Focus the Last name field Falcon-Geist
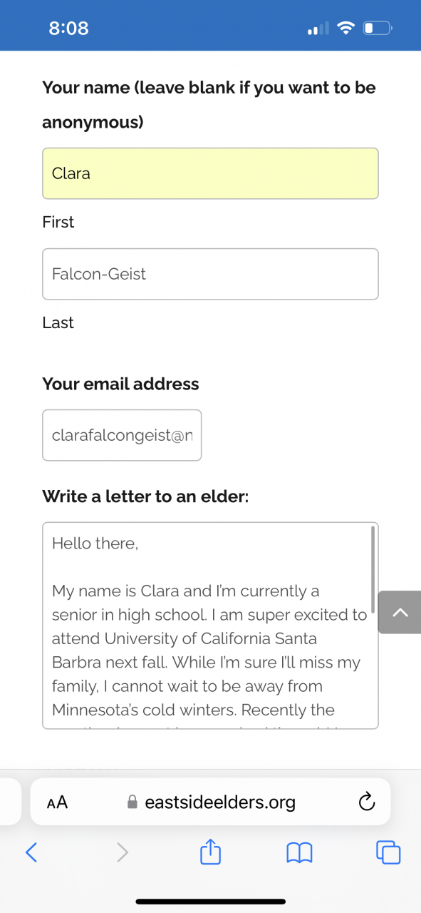 (x=210, y=274)
